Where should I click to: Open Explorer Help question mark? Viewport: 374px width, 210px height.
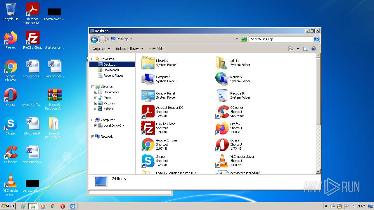(x=314, y=49)
